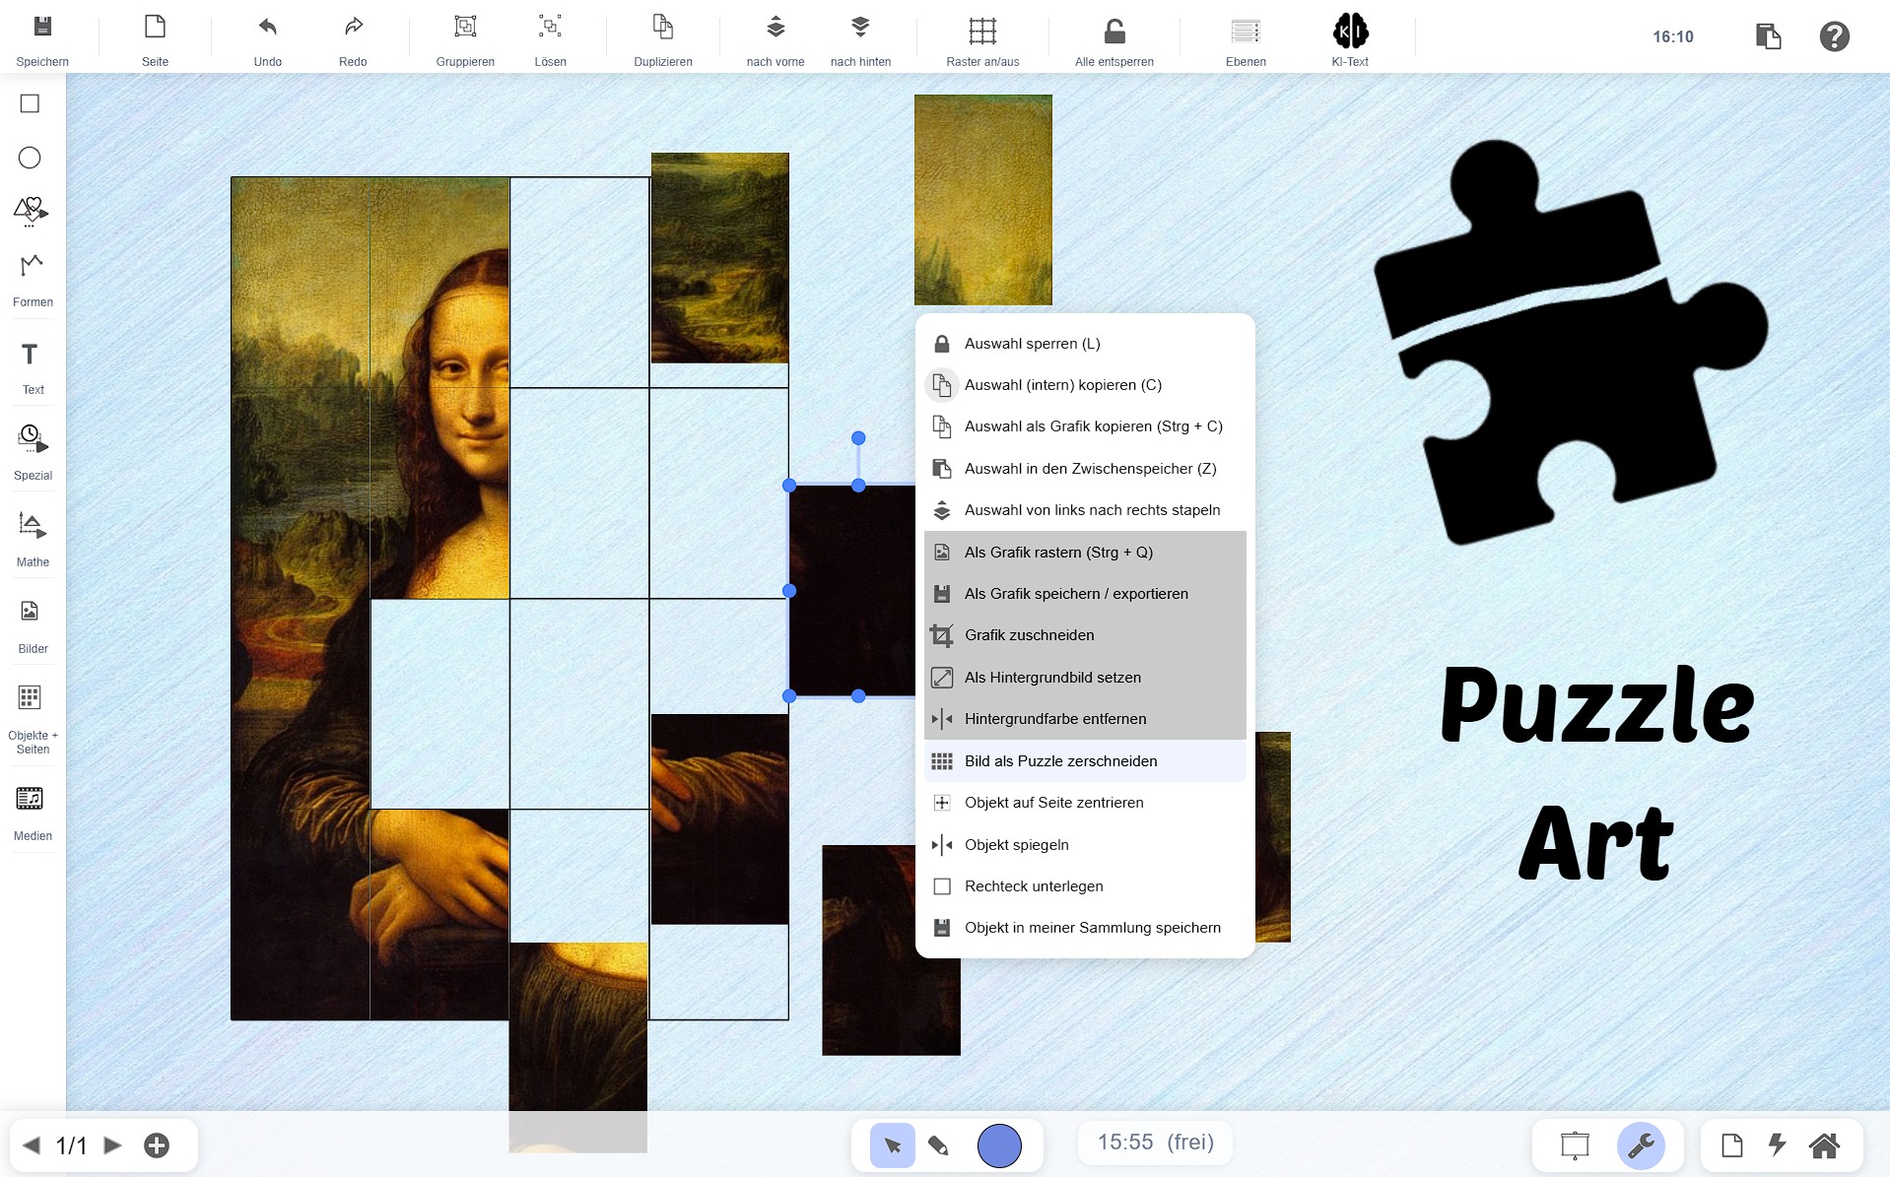Choose Auswahl in den Zwischenspeicher (Z)
The image size is (1890, 1177).
point(1085,469)
